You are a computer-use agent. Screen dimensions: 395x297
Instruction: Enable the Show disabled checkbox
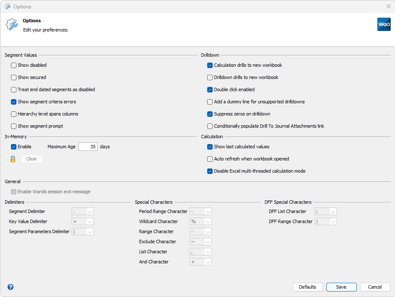click(x=13, y=65)
